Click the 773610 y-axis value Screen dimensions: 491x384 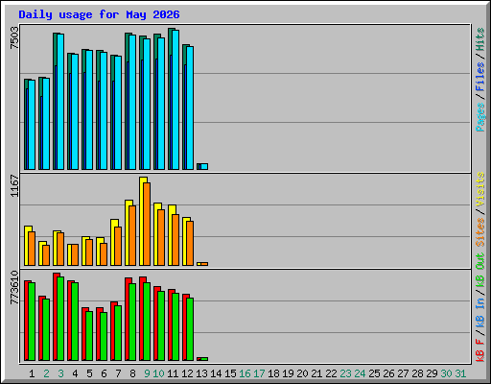tap(14, 288)
